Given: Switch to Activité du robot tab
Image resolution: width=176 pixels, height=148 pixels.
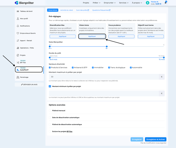Looking at the screenshot, I should pos(67,10).
